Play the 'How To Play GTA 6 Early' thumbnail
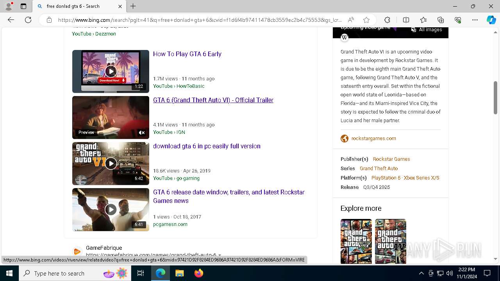The height and width of the screenshot is (281, 500). tap(111, 71)
